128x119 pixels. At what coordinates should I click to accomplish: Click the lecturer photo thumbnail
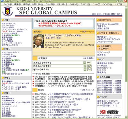[38, 41]
